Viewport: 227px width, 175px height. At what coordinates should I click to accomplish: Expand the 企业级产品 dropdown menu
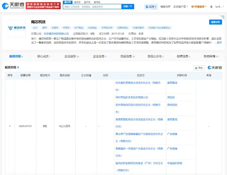[181, 7]
